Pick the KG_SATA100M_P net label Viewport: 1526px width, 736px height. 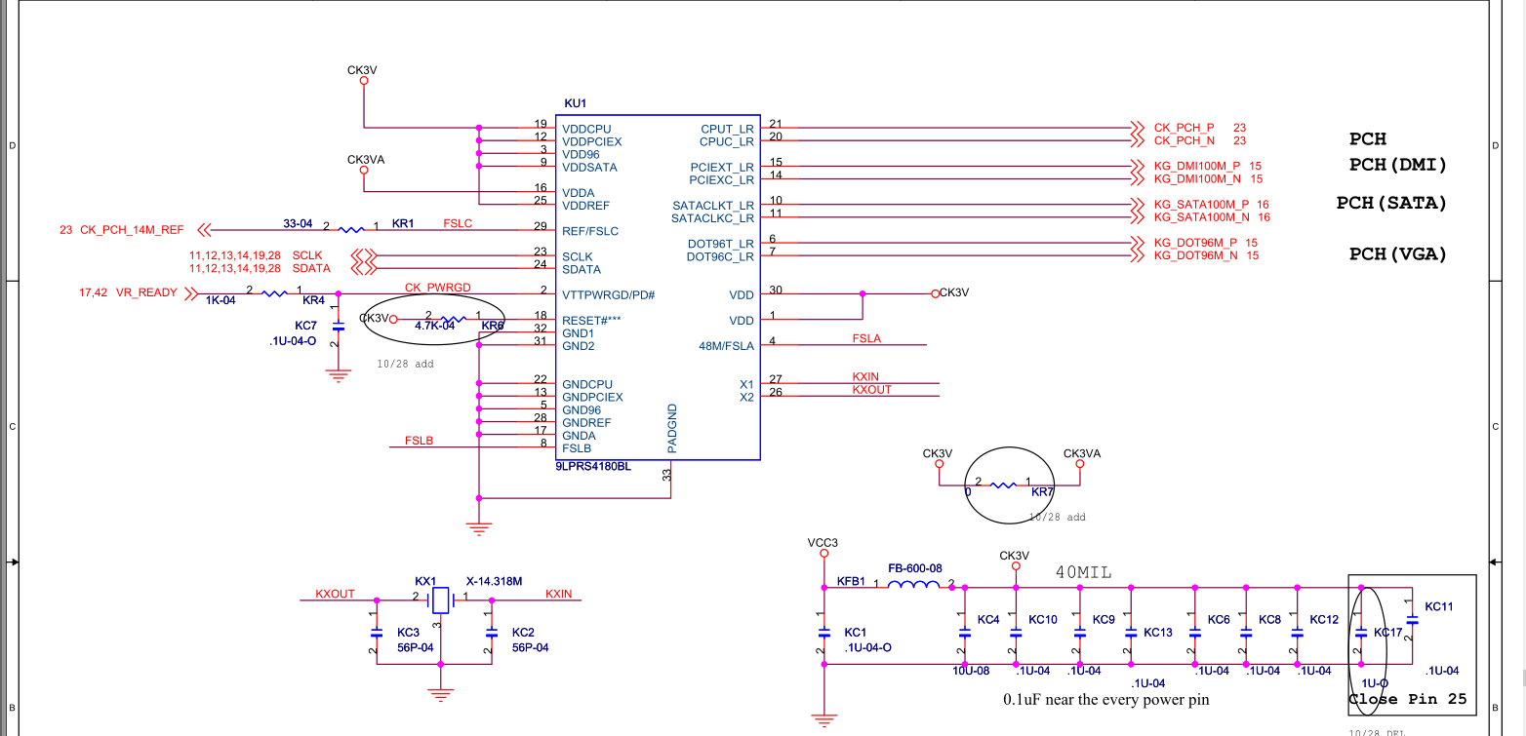[x=1201, y=204]
